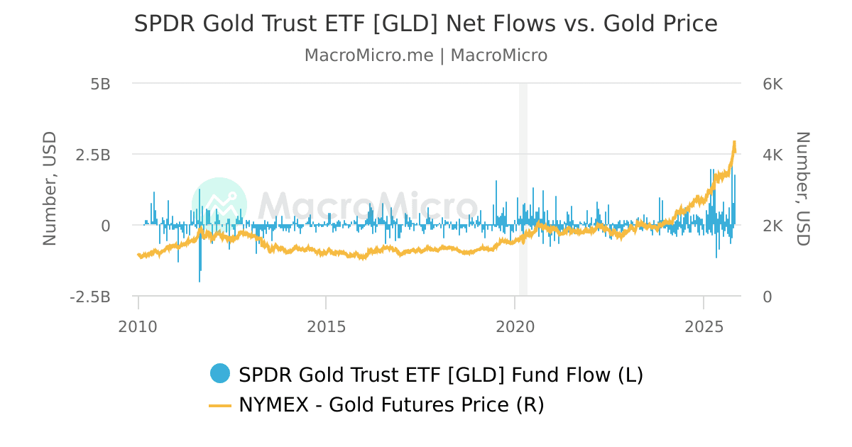Click the 4K right axis tick label

click(772, 155)
